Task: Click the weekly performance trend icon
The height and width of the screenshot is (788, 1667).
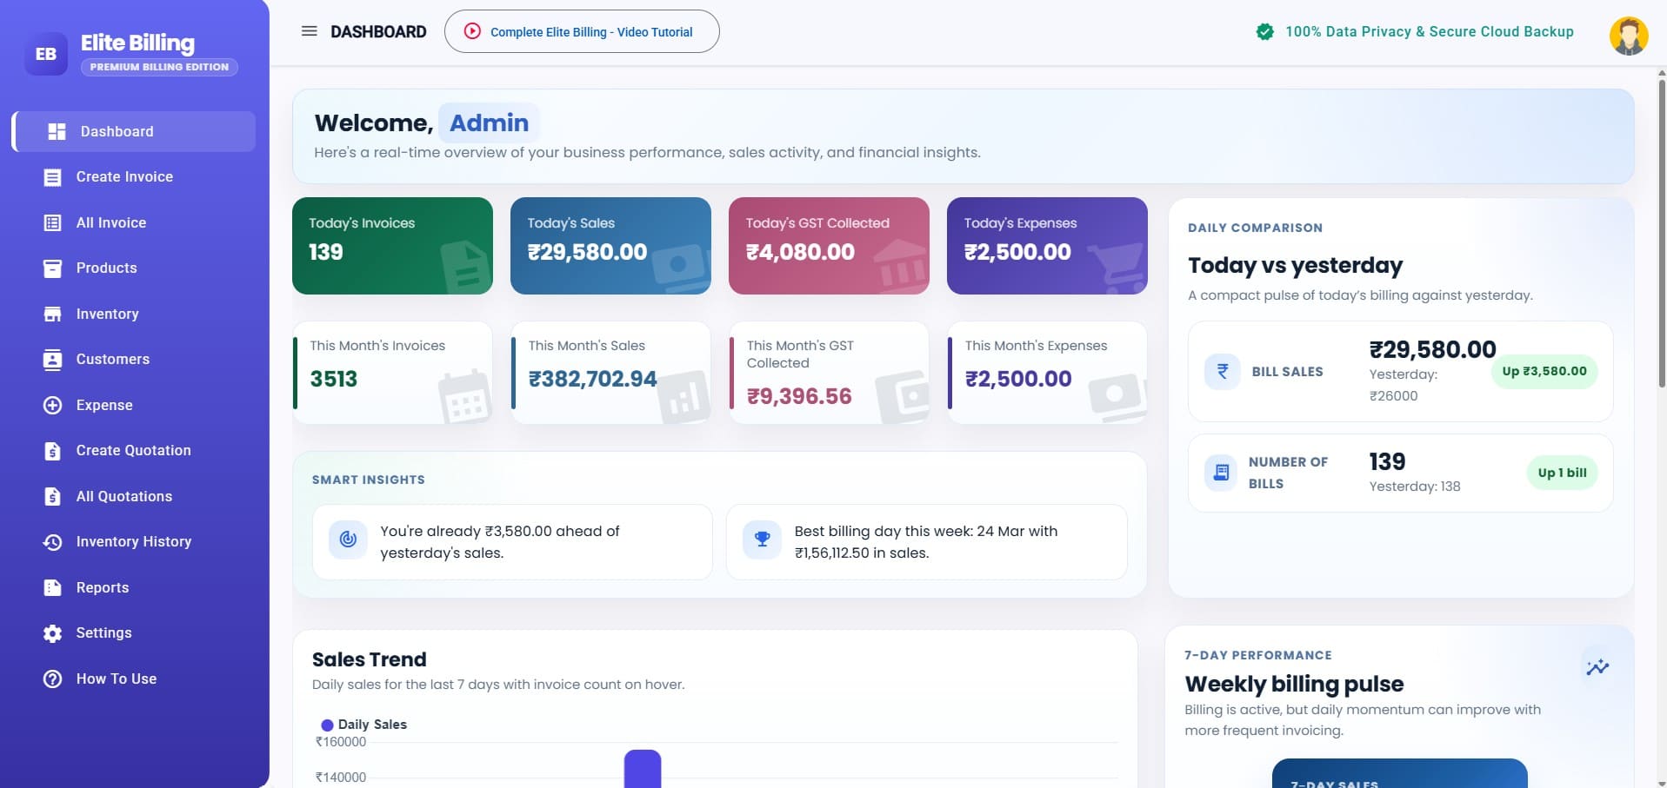Action: [x=1599, y=666]
